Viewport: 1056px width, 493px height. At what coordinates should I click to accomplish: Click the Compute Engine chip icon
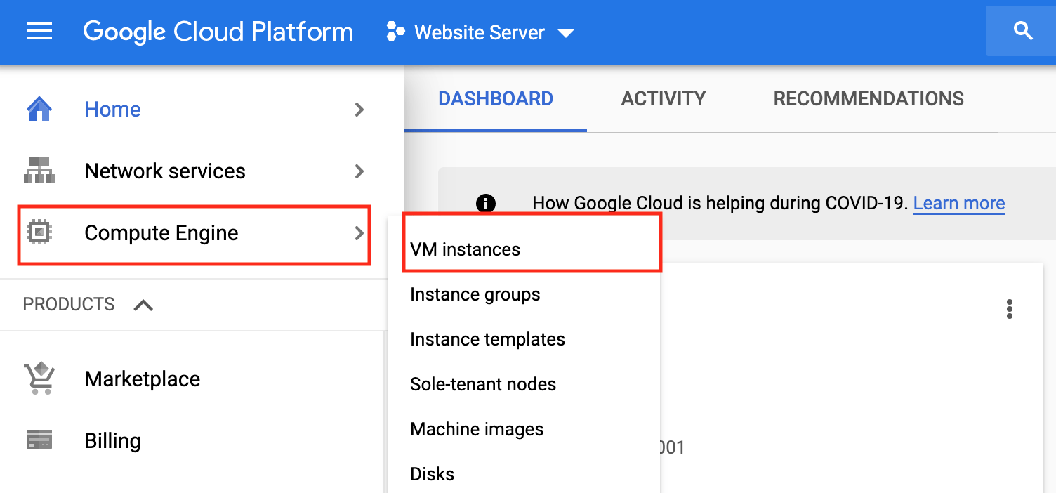tap(39, 232)
